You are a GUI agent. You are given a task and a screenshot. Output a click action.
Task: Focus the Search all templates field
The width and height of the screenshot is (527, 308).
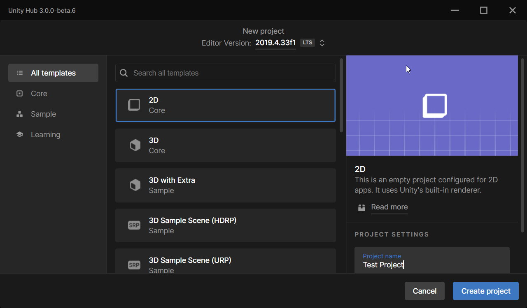click(x=226, y=73)
